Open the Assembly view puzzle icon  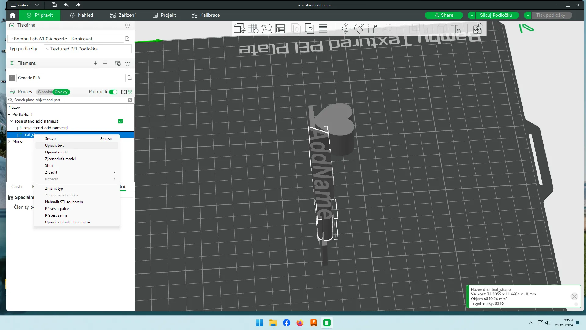pyautogui.click(x=478, y=28)
